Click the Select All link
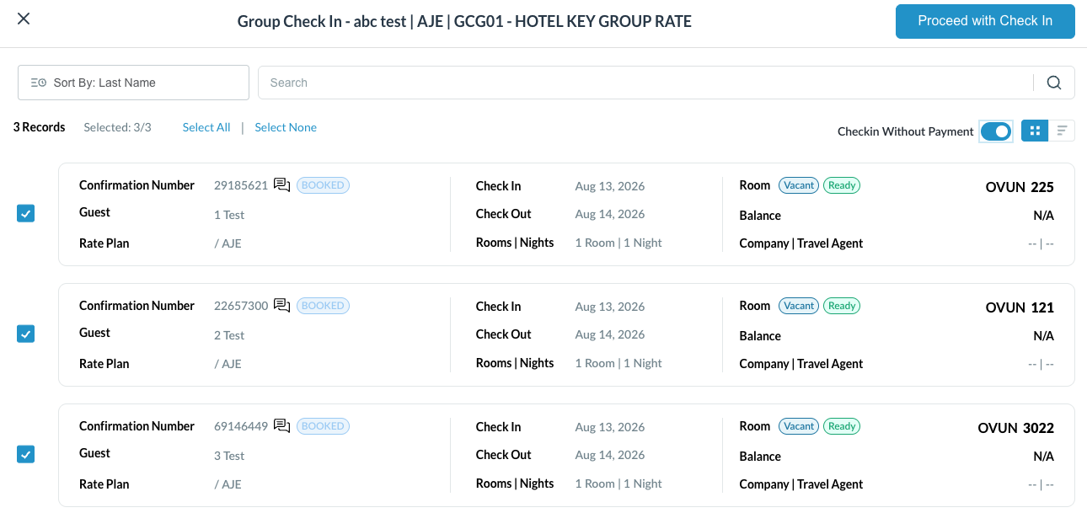 [206, 127]
